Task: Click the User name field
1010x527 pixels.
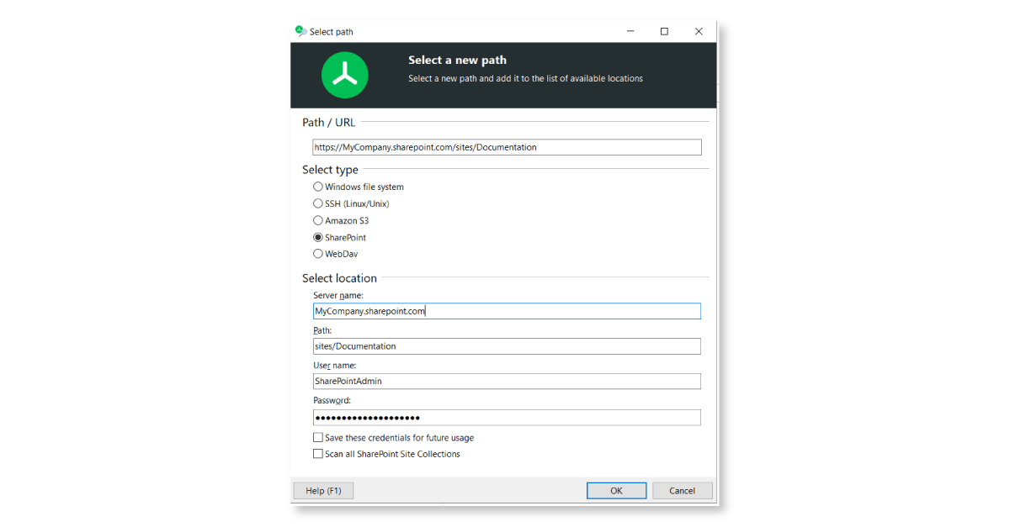Action: (x=506, y=381)
